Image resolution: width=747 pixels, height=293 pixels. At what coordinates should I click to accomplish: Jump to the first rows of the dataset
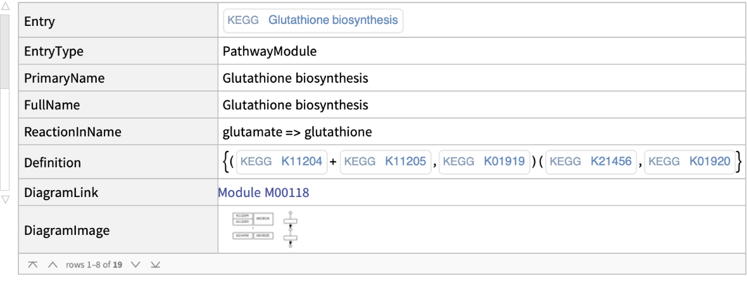coord(32,264)
